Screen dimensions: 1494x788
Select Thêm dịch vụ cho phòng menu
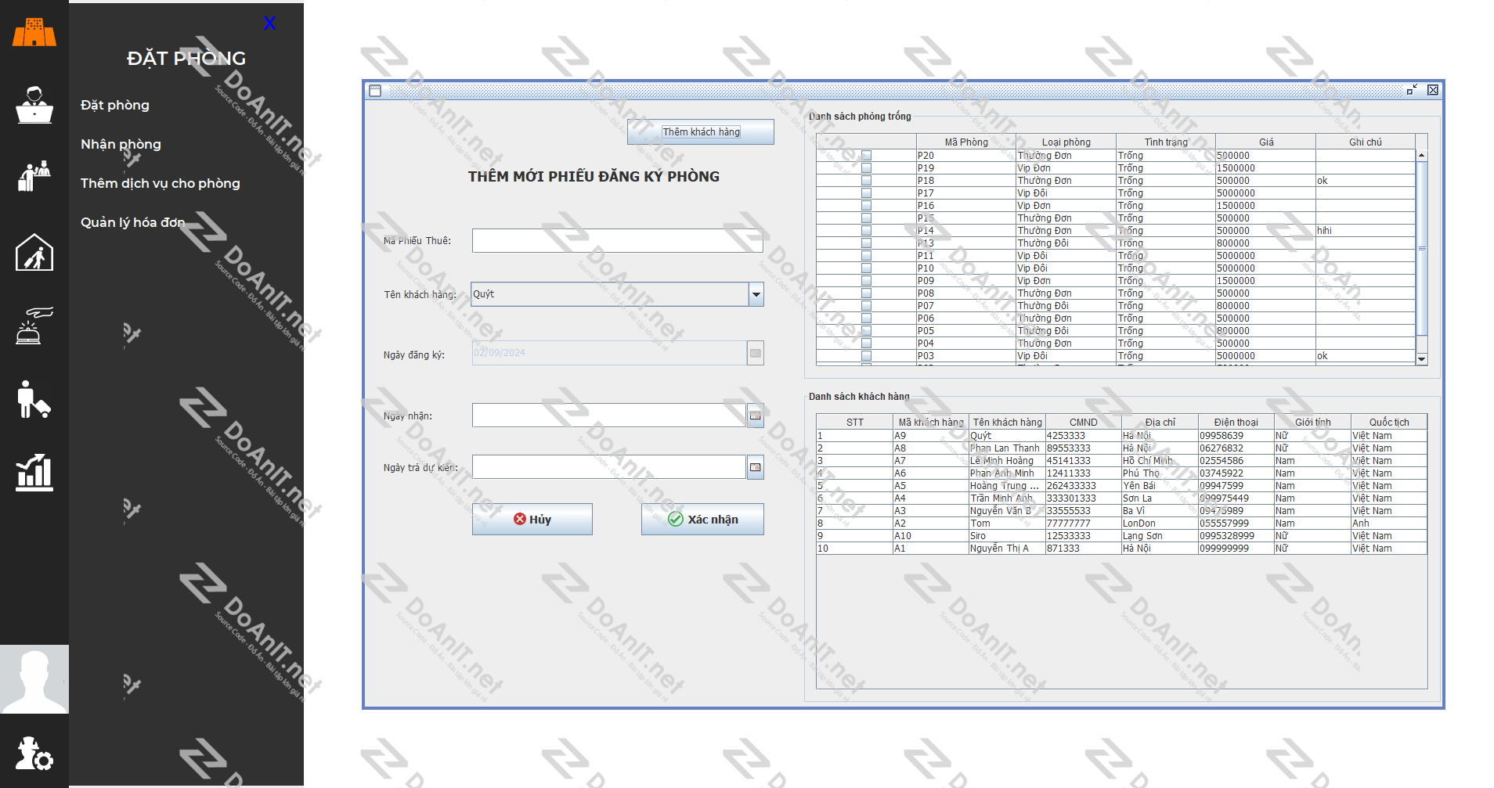(x=161, y=183)
